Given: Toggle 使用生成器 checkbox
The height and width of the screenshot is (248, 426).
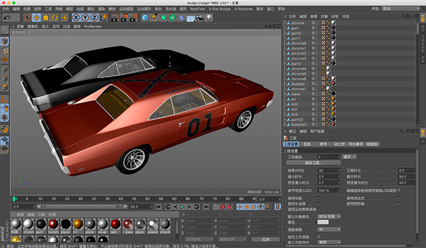Looking at the screenshot, I should pos(319,203).
